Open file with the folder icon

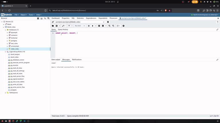[x=53, y=26]
